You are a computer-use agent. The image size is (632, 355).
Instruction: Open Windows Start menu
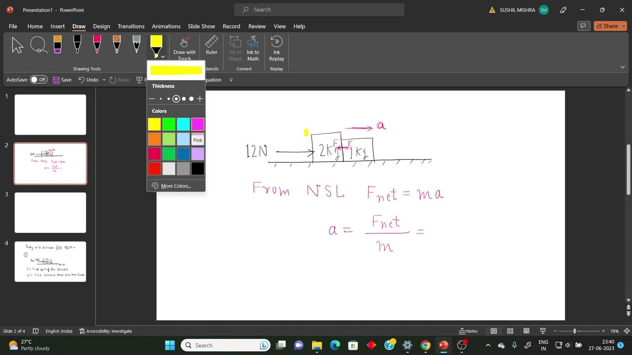[x=170, y=345]
